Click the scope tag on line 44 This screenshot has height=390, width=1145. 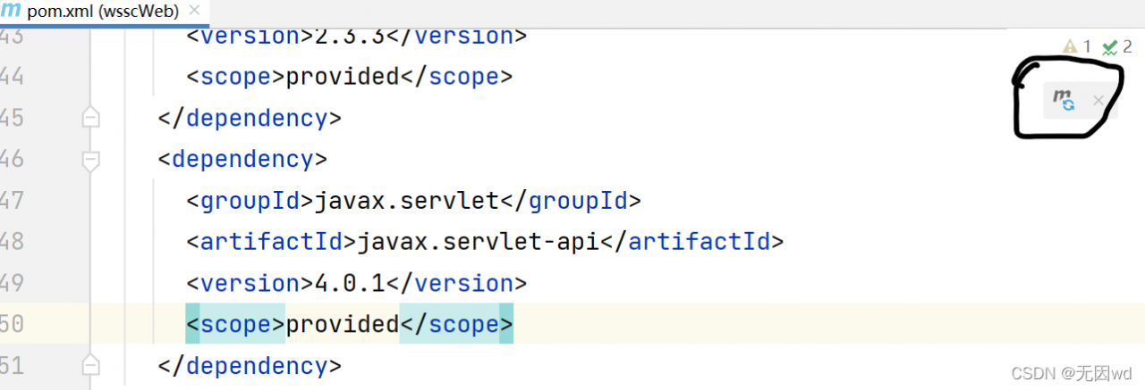[x=235, y=76]
